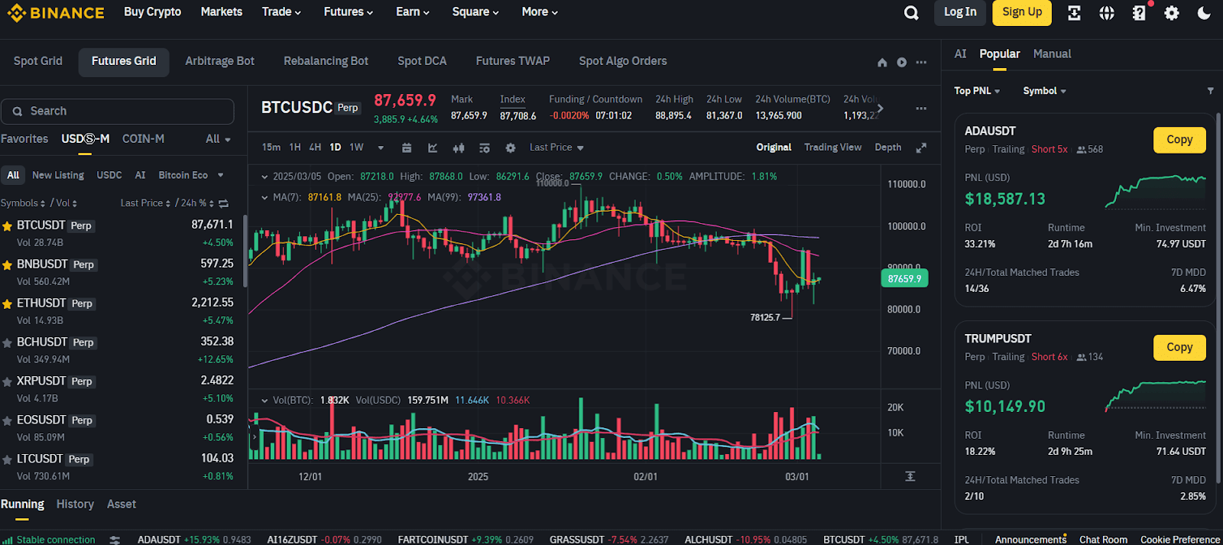Image resolution: width=1223 pixels, height=545 pixels.
Task: Open the Buy Crypto link
Action: (152, 12)
